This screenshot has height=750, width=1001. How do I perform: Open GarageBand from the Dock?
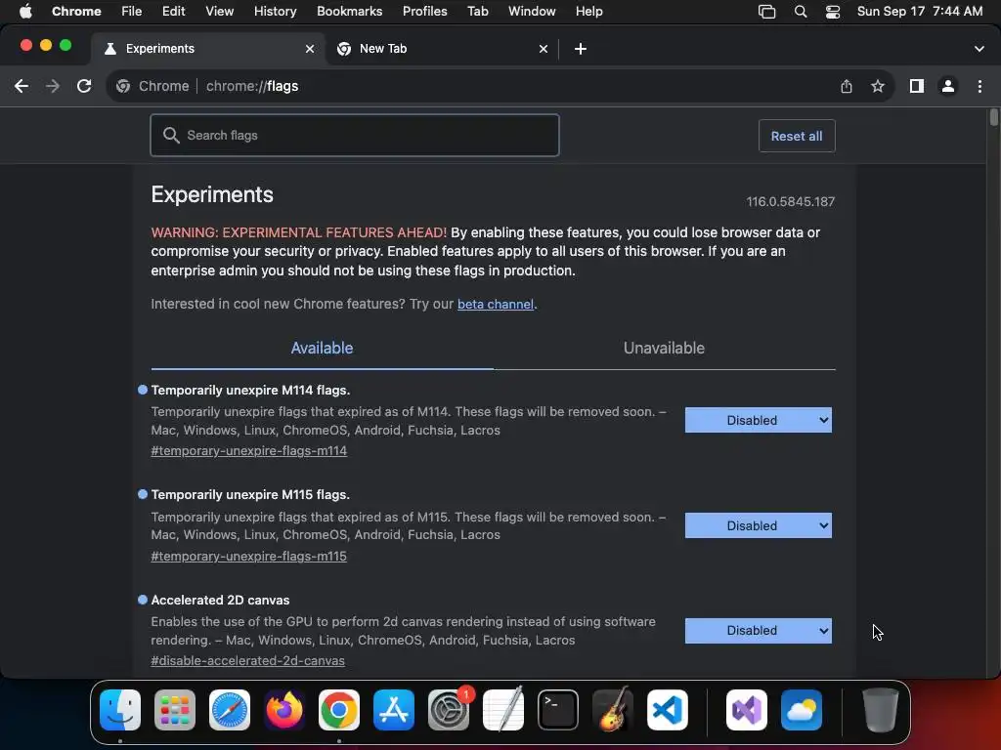[x=613, y=710]
